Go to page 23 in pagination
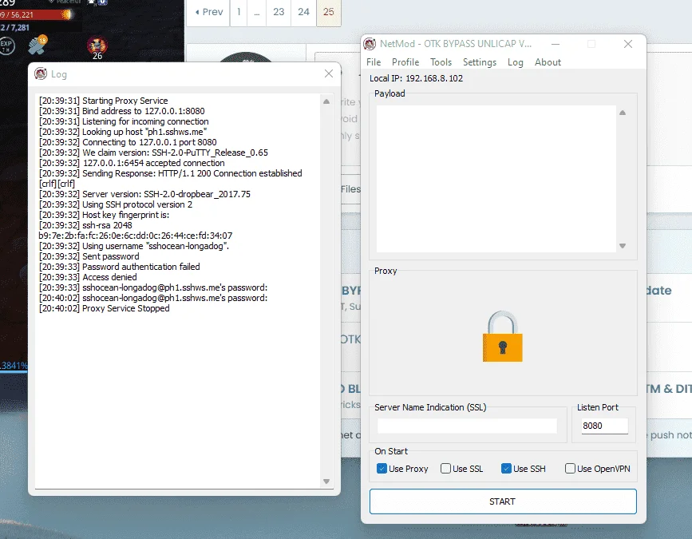This screenshot has height=539, width=692. pos(279,12)
